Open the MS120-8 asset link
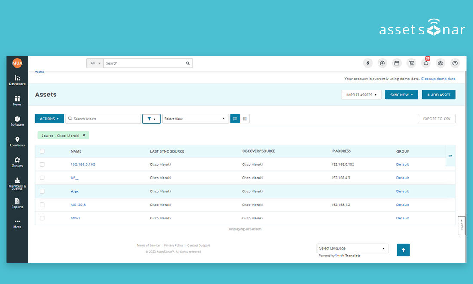473x284 pixels. [78, 204]
